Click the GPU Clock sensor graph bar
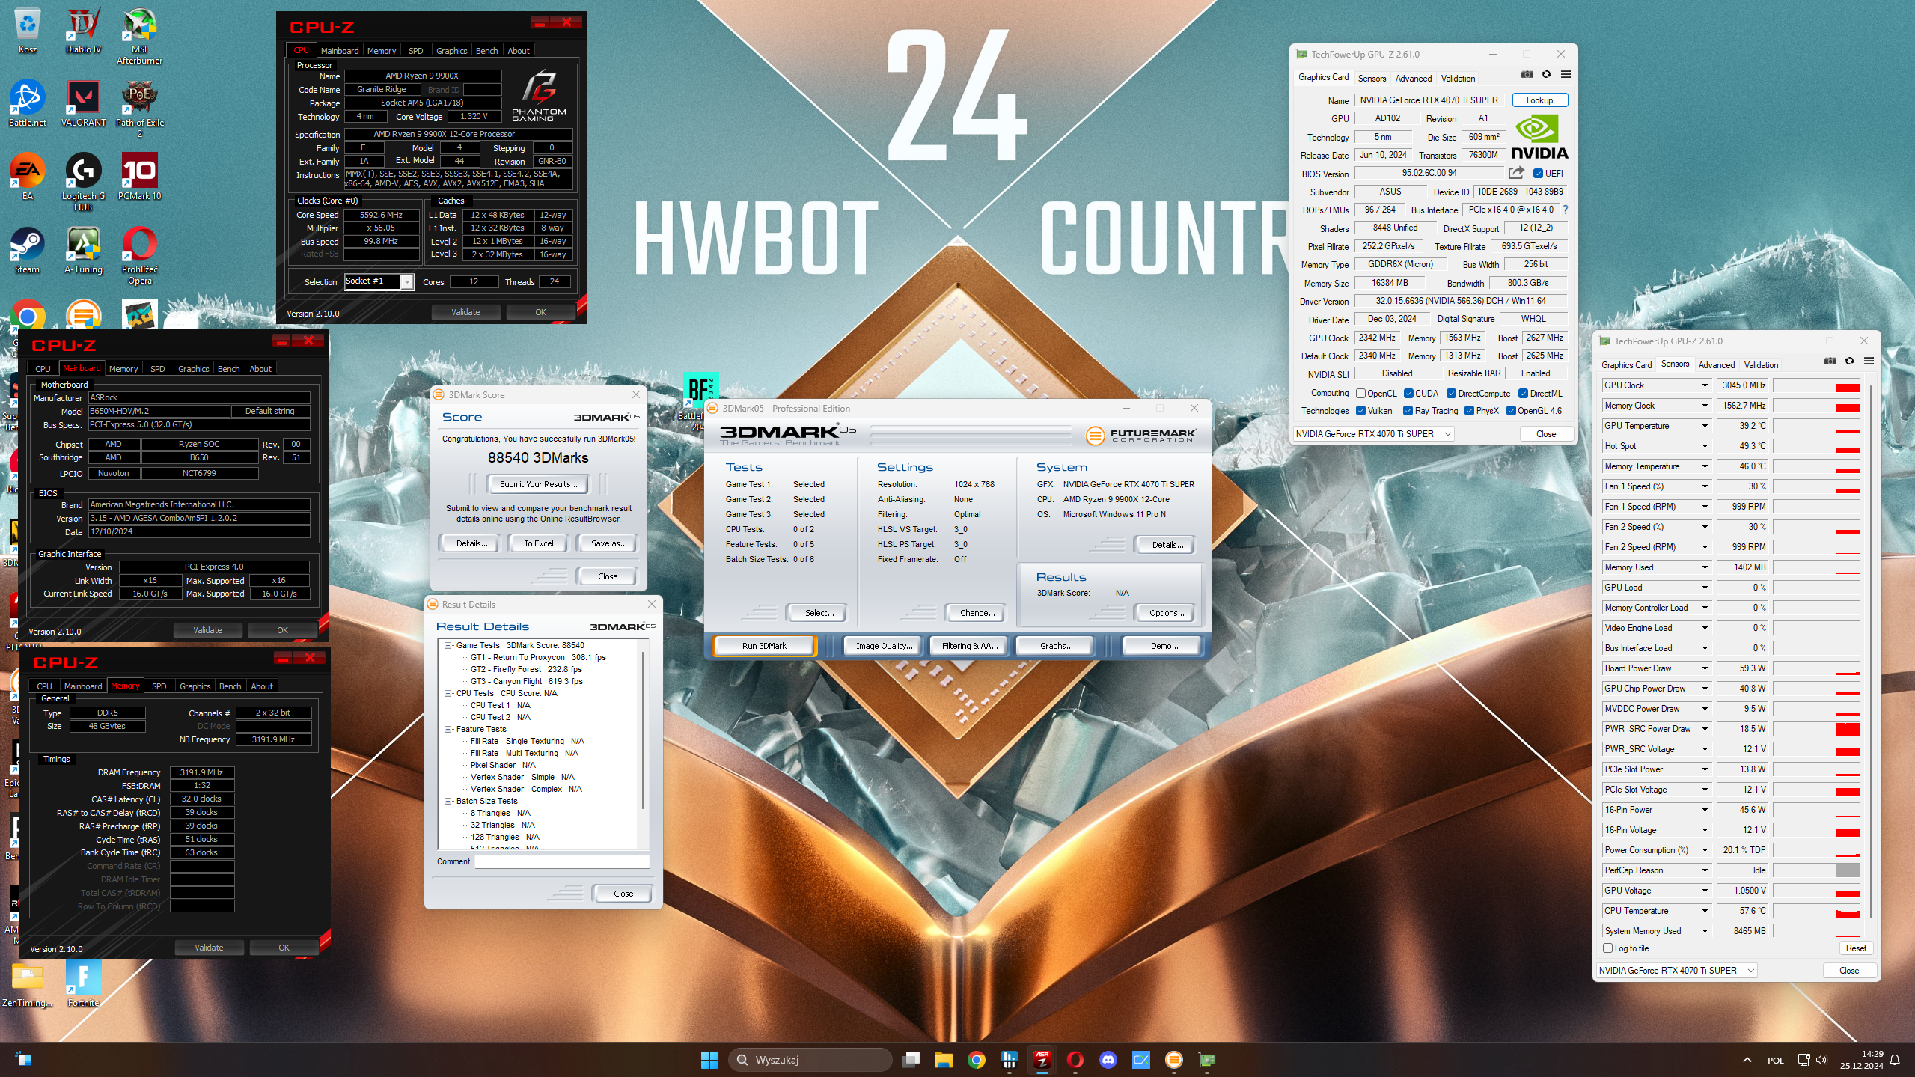 [1816, 385]
